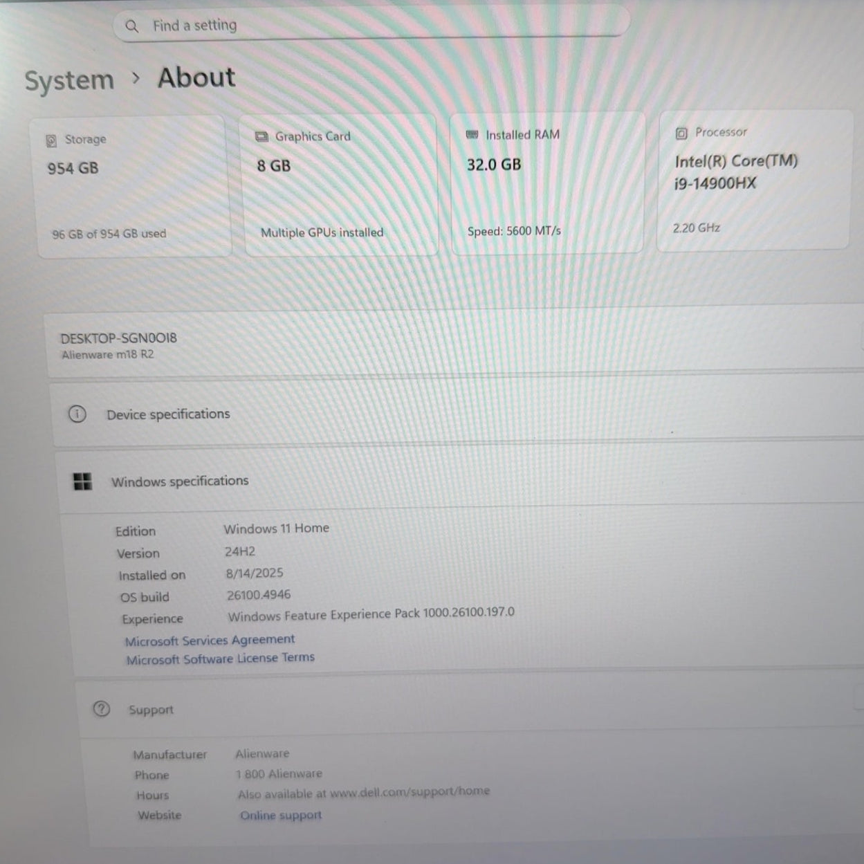The height and width of the screenshot is (864, 864).
Task: Select '96 GB of 954 GB used' text
Action: click(x=109, y=234)
